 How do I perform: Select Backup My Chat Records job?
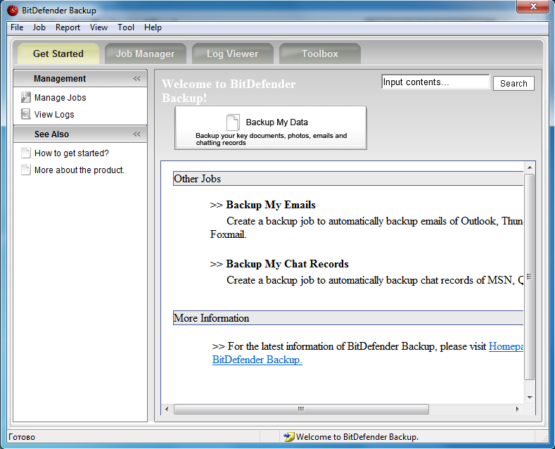pyautogui.click(x=288, y=264)
